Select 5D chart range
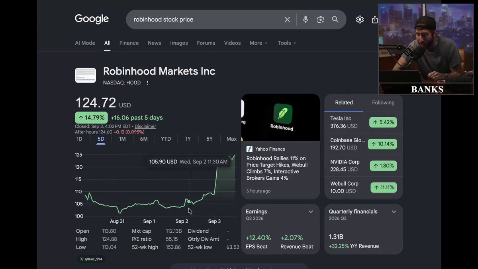This screenshot has height=269, width=478. 101,139
